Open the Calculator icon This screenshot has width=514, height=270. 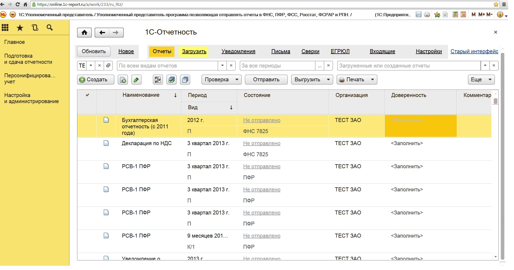pyautogui.click(x=455, y=14)
